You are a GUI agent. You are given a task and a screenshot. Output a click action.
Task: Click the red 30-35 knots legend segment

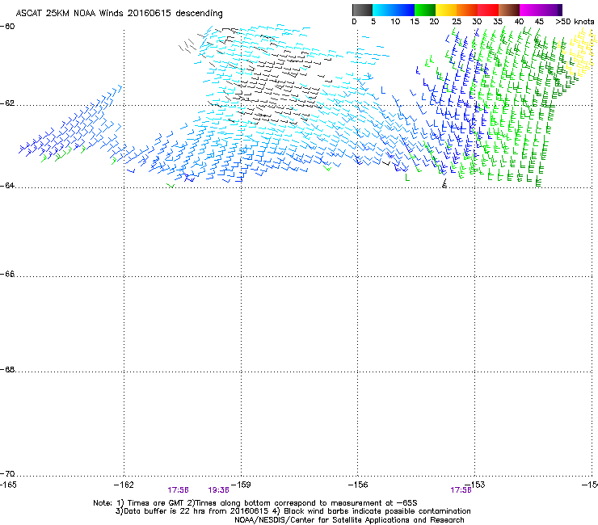pos(488,10)
